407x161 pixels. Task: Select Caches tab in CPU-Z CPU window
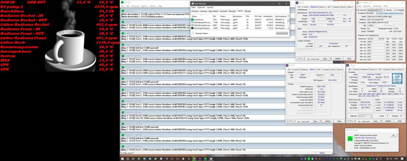click(356, 69)
